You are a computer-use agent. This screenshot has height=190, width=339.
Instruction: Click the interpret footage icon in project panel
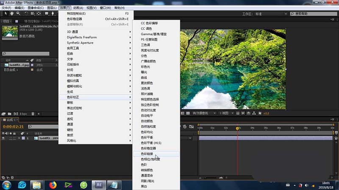[x=3, y=114]
